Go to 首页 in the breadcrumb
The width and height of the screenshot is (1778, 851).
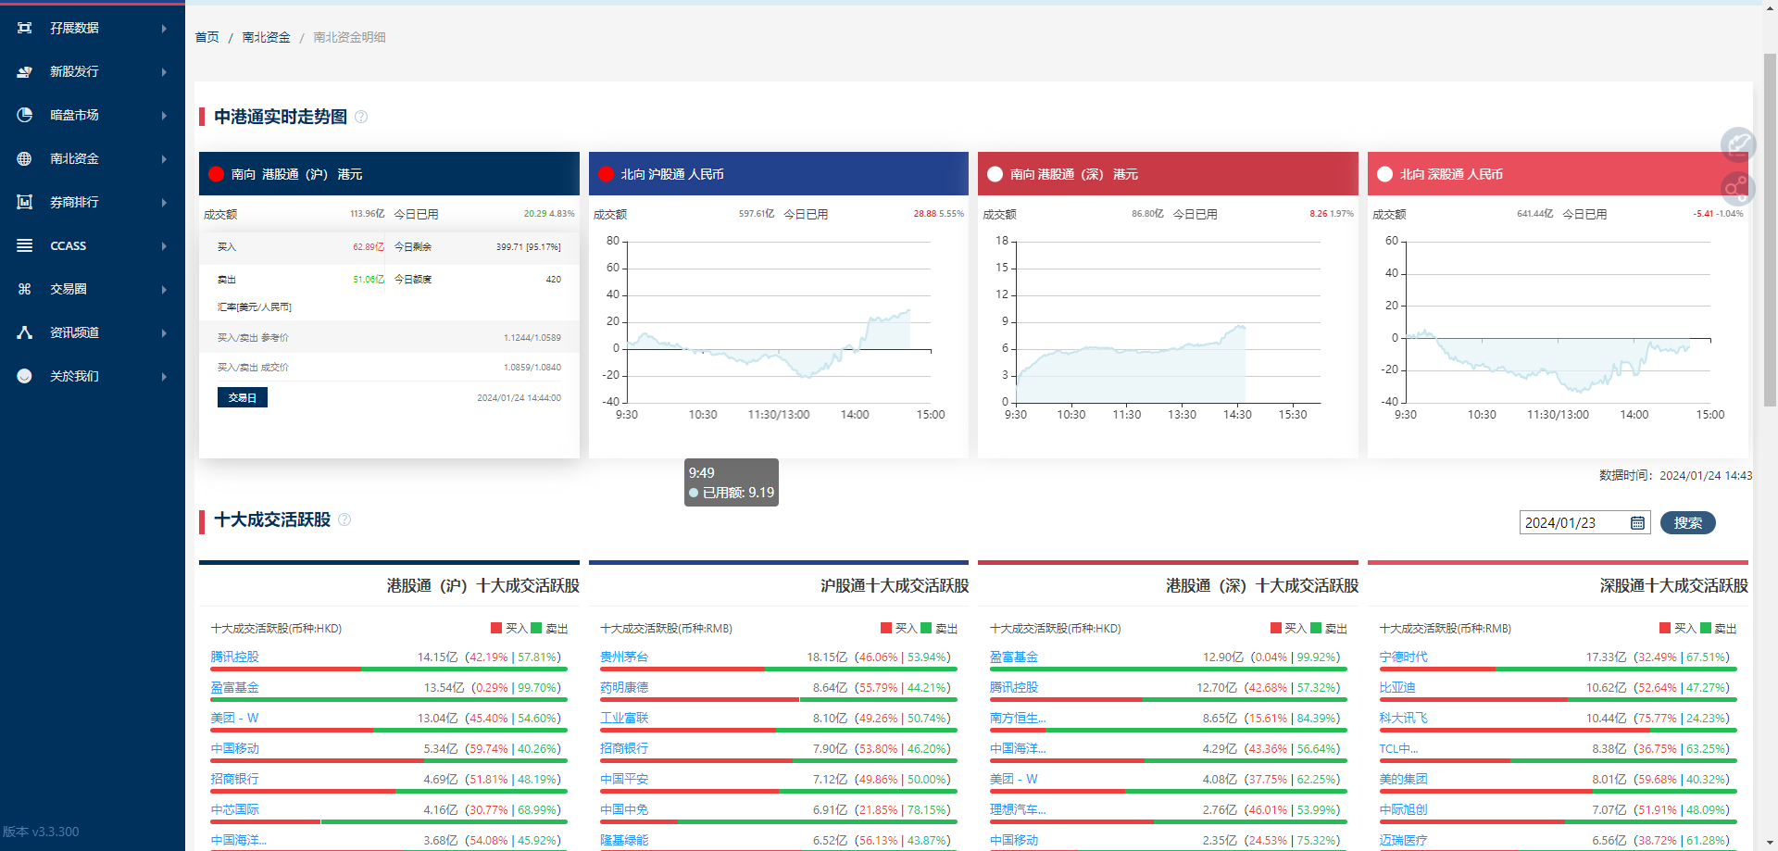click(207, 37)
